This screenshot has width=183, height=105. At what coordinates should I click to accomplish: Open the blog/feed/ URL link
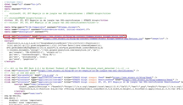point(133,77)
